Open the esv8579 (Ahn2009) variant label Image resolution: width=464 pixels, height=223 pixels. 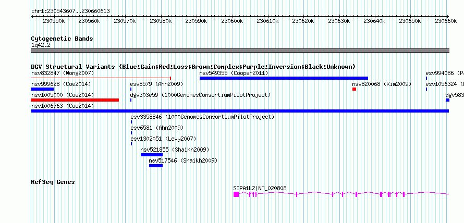tap(157, 84)
